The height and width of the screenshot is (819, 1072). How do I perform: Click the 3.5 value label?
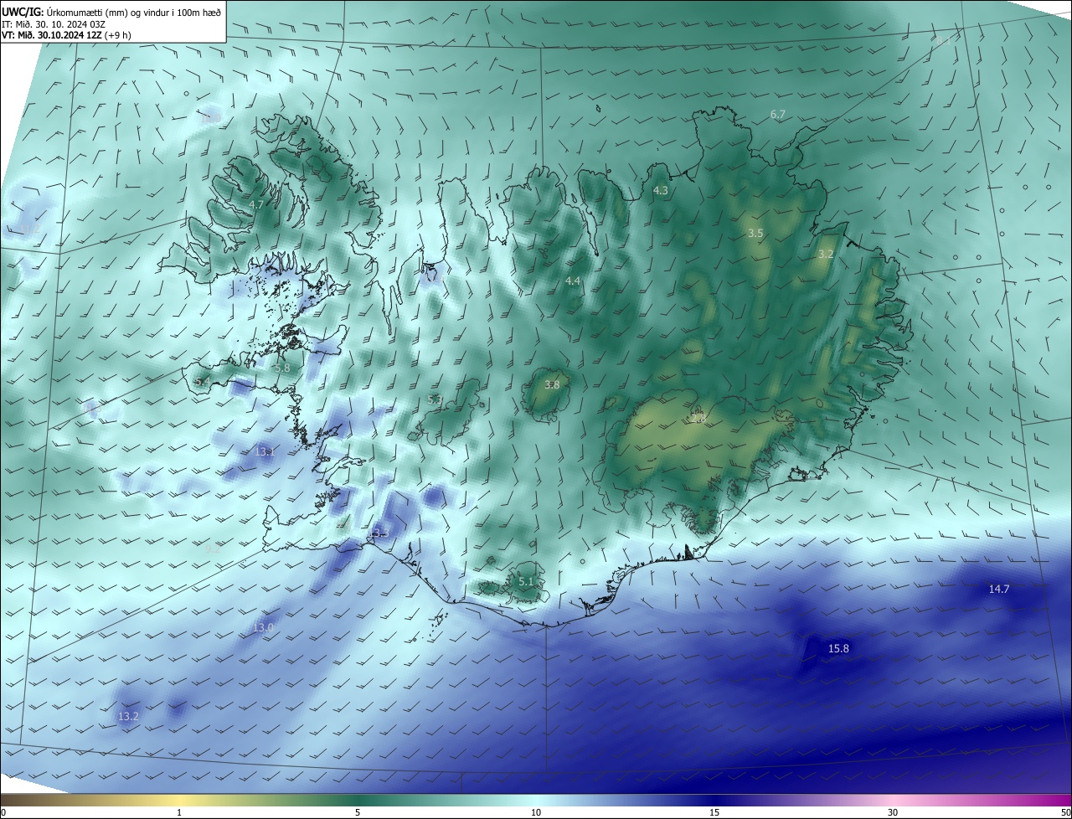(755, 233)
